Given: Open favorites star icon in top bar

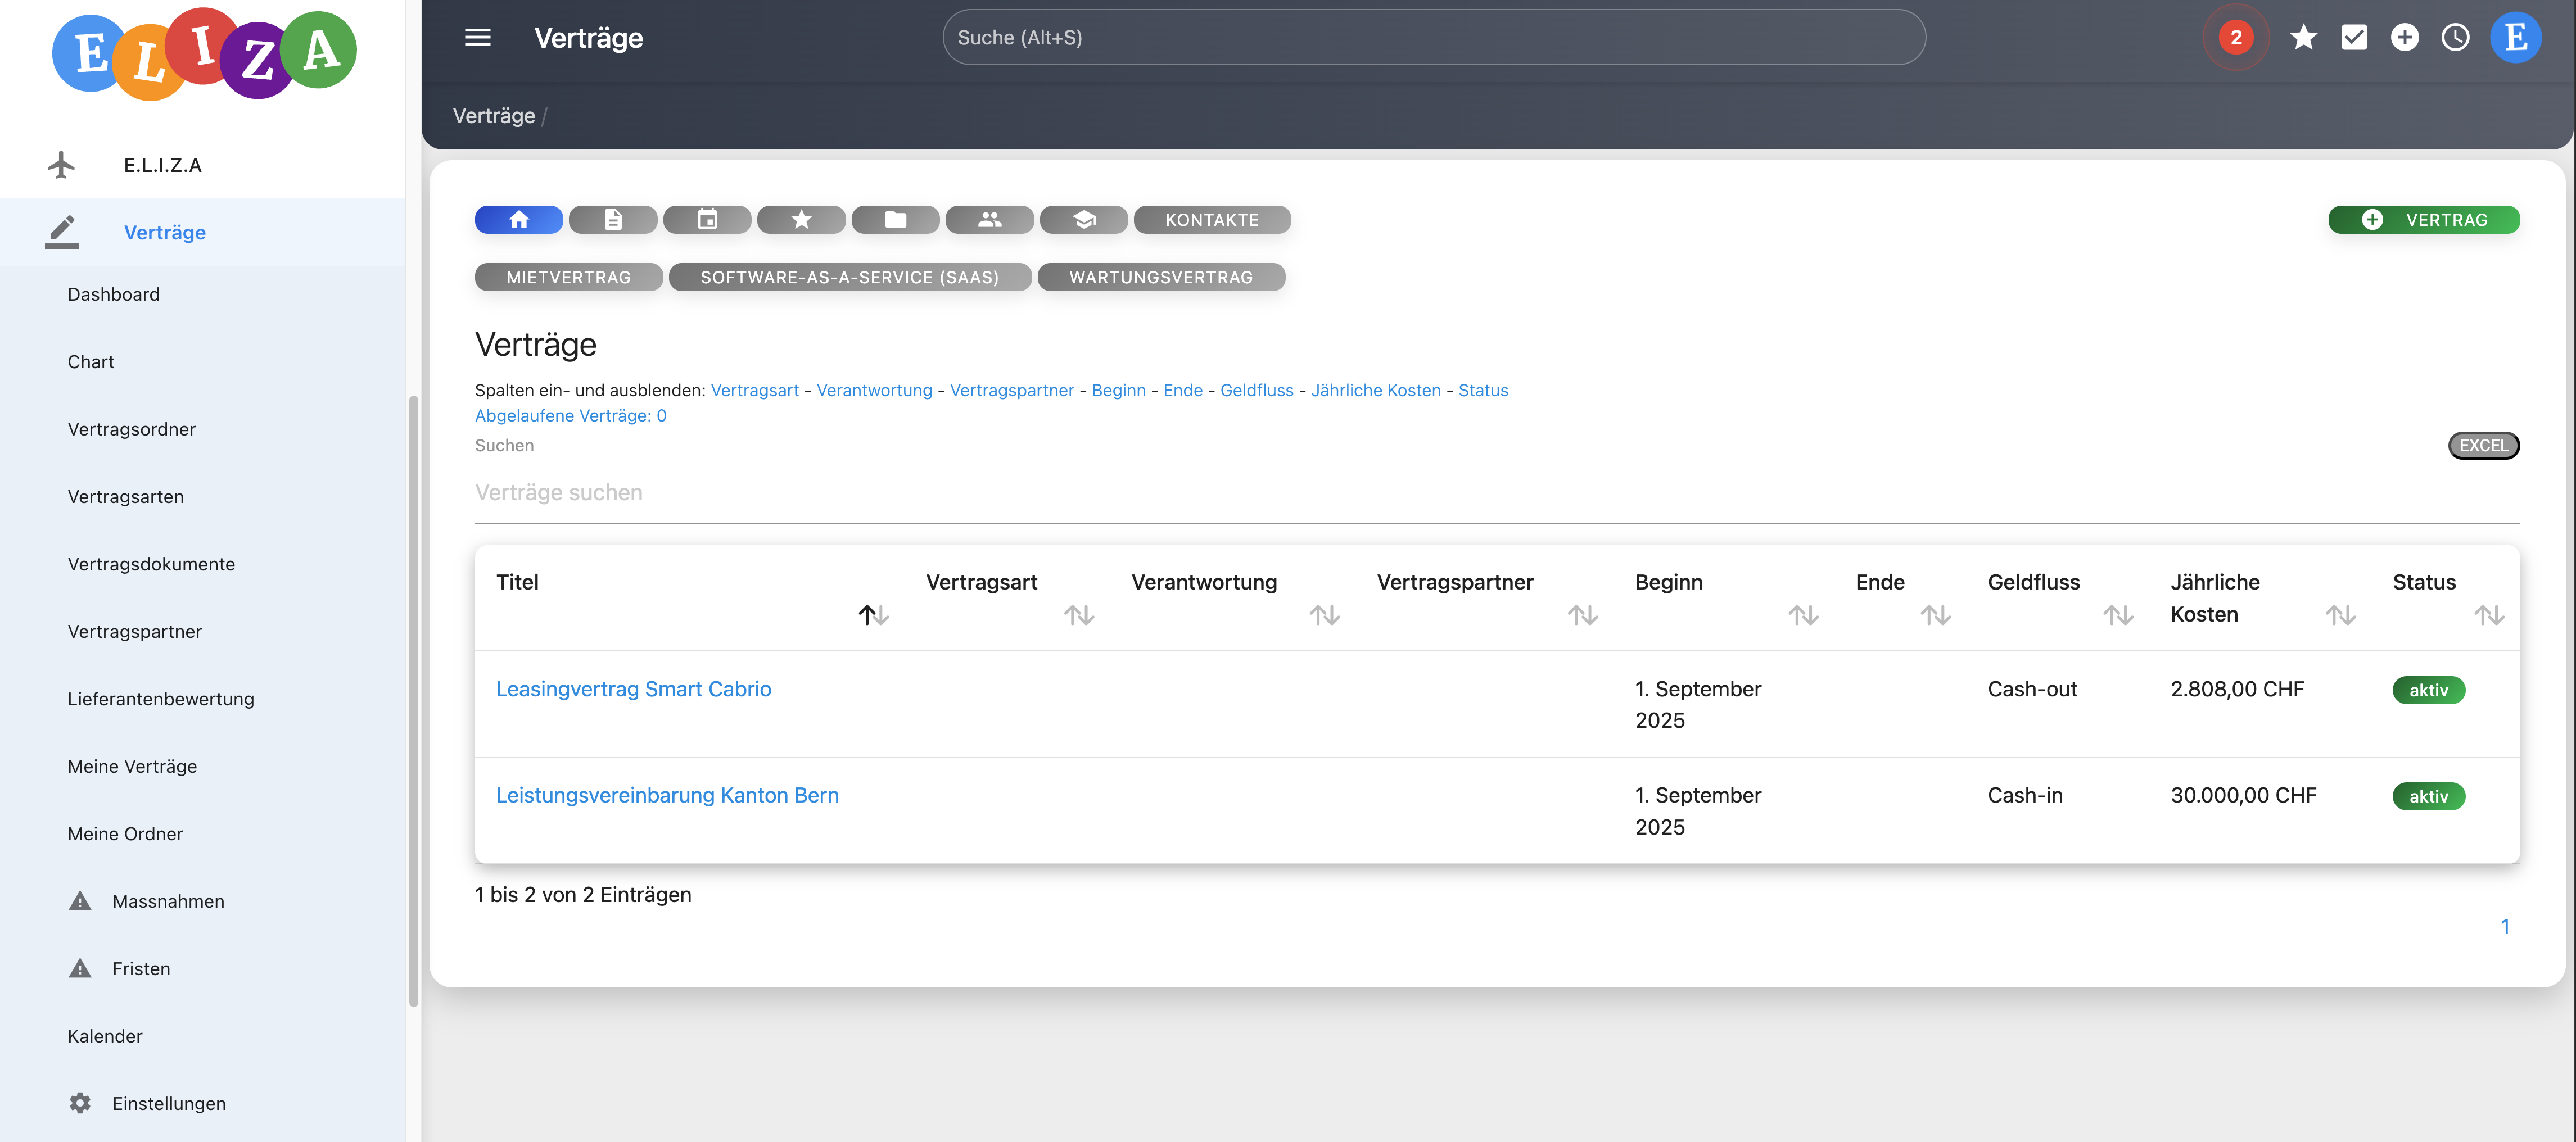Looking at the screenshot, I should (x=2303, y=38).
